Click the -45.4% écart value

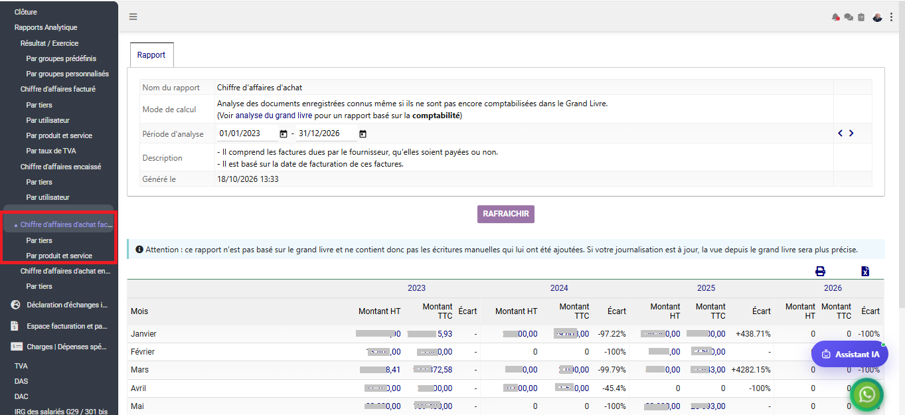tap(614, 388)
